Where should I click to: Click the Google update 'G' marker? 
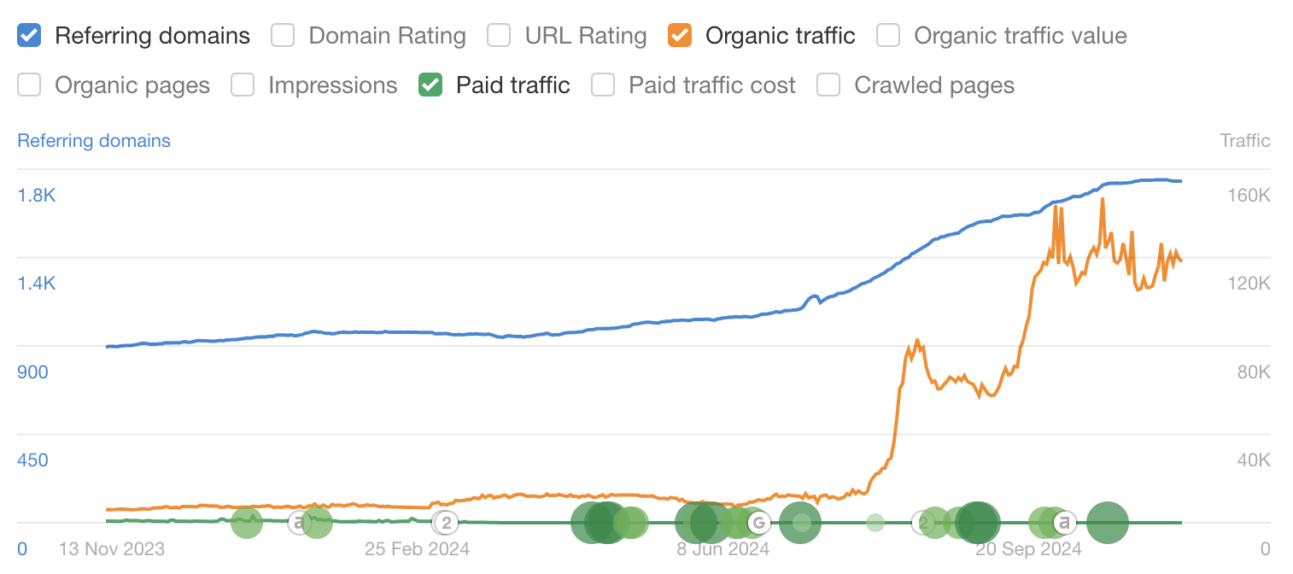tap(757, 522)
